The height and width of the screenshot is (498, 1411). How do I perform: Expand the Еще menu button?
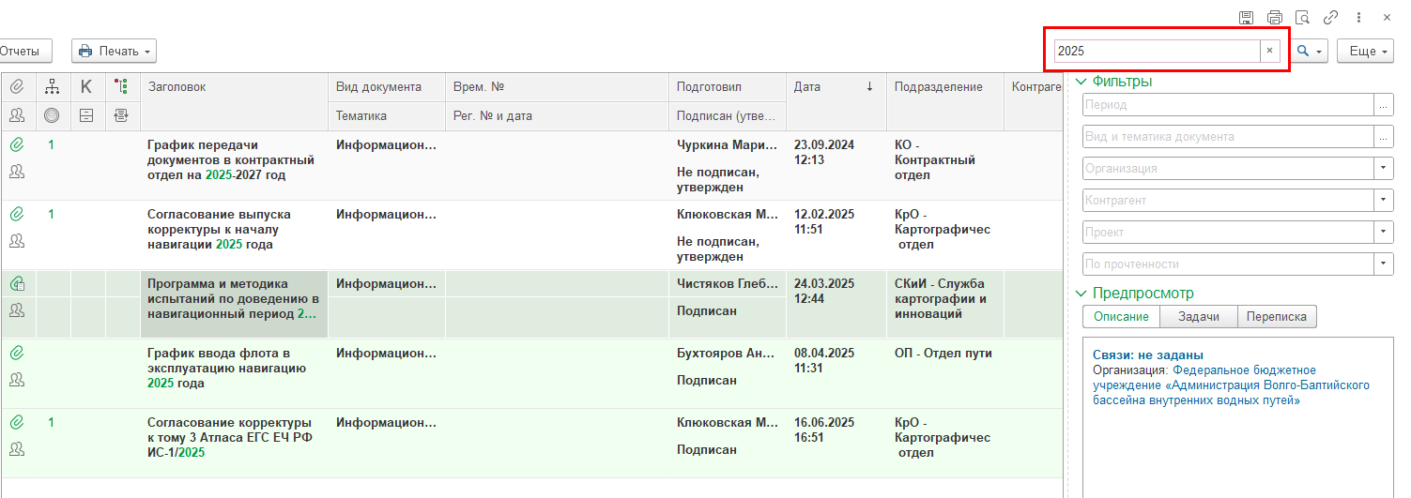(1364, 52)
